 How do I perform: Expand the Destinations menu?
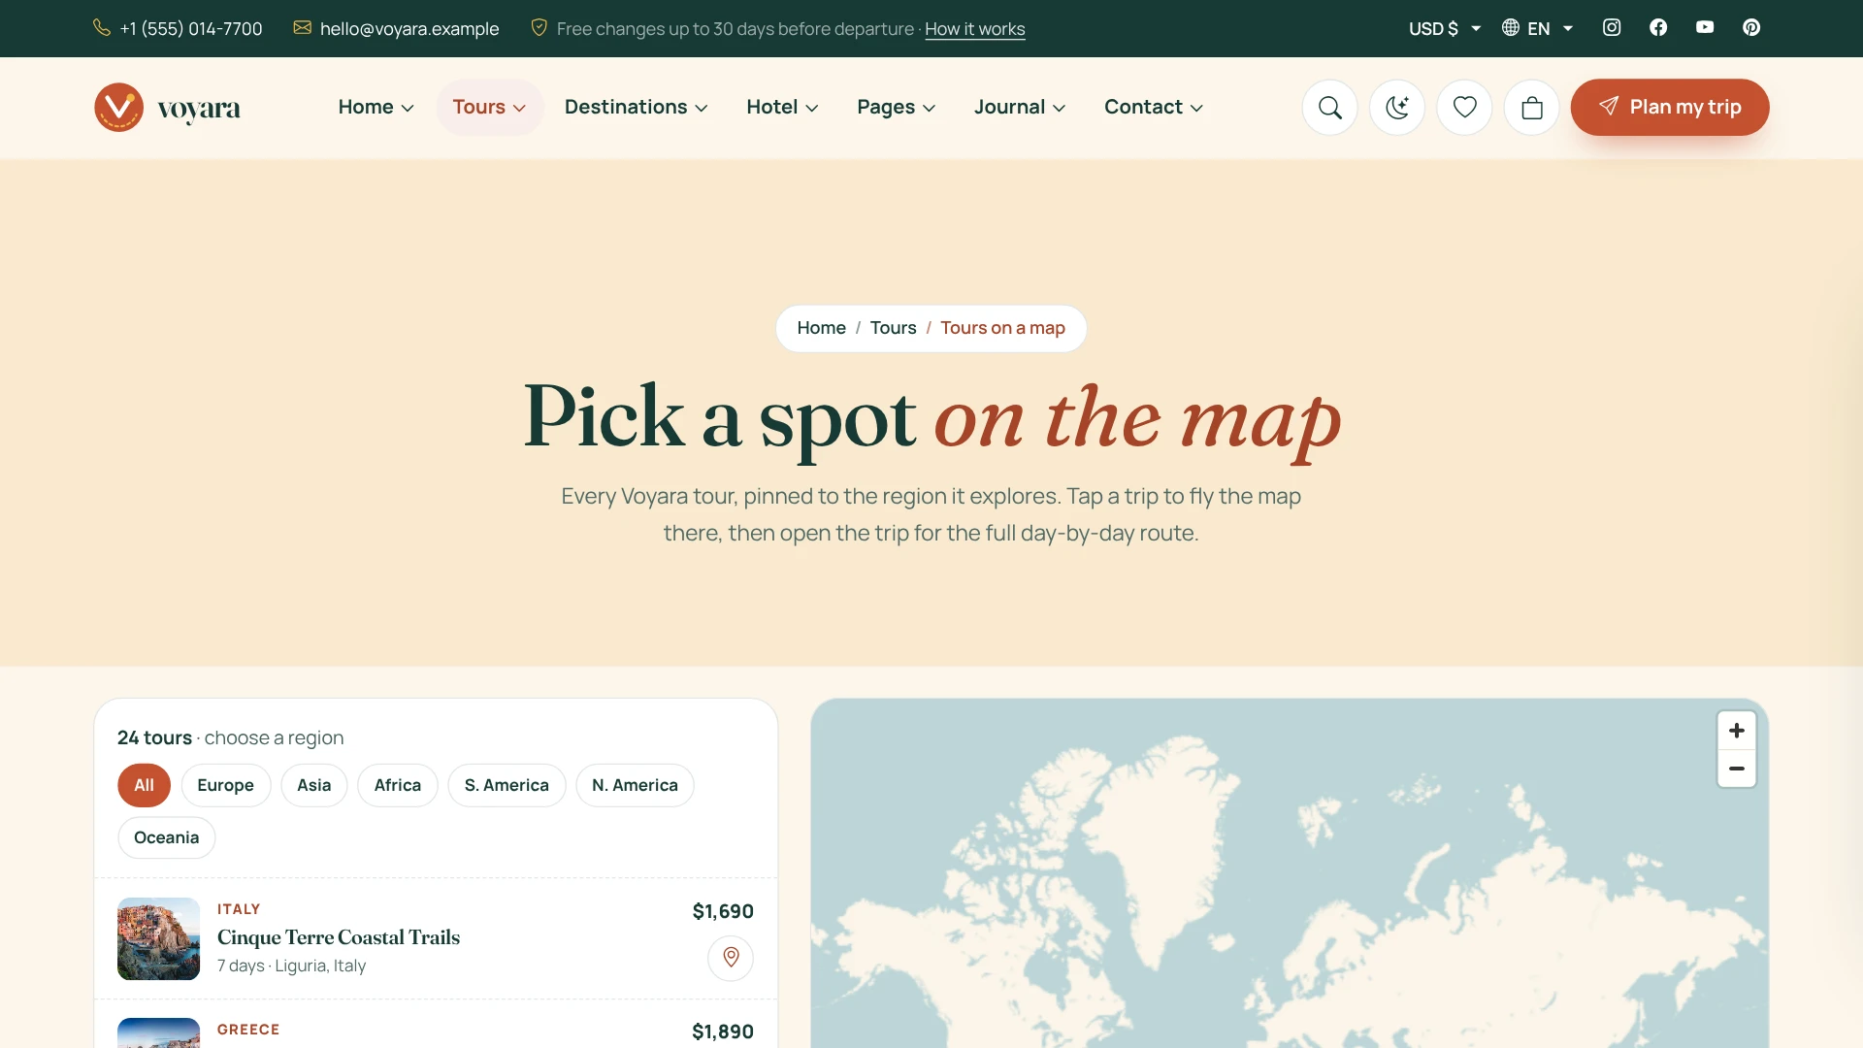[637, 108]
